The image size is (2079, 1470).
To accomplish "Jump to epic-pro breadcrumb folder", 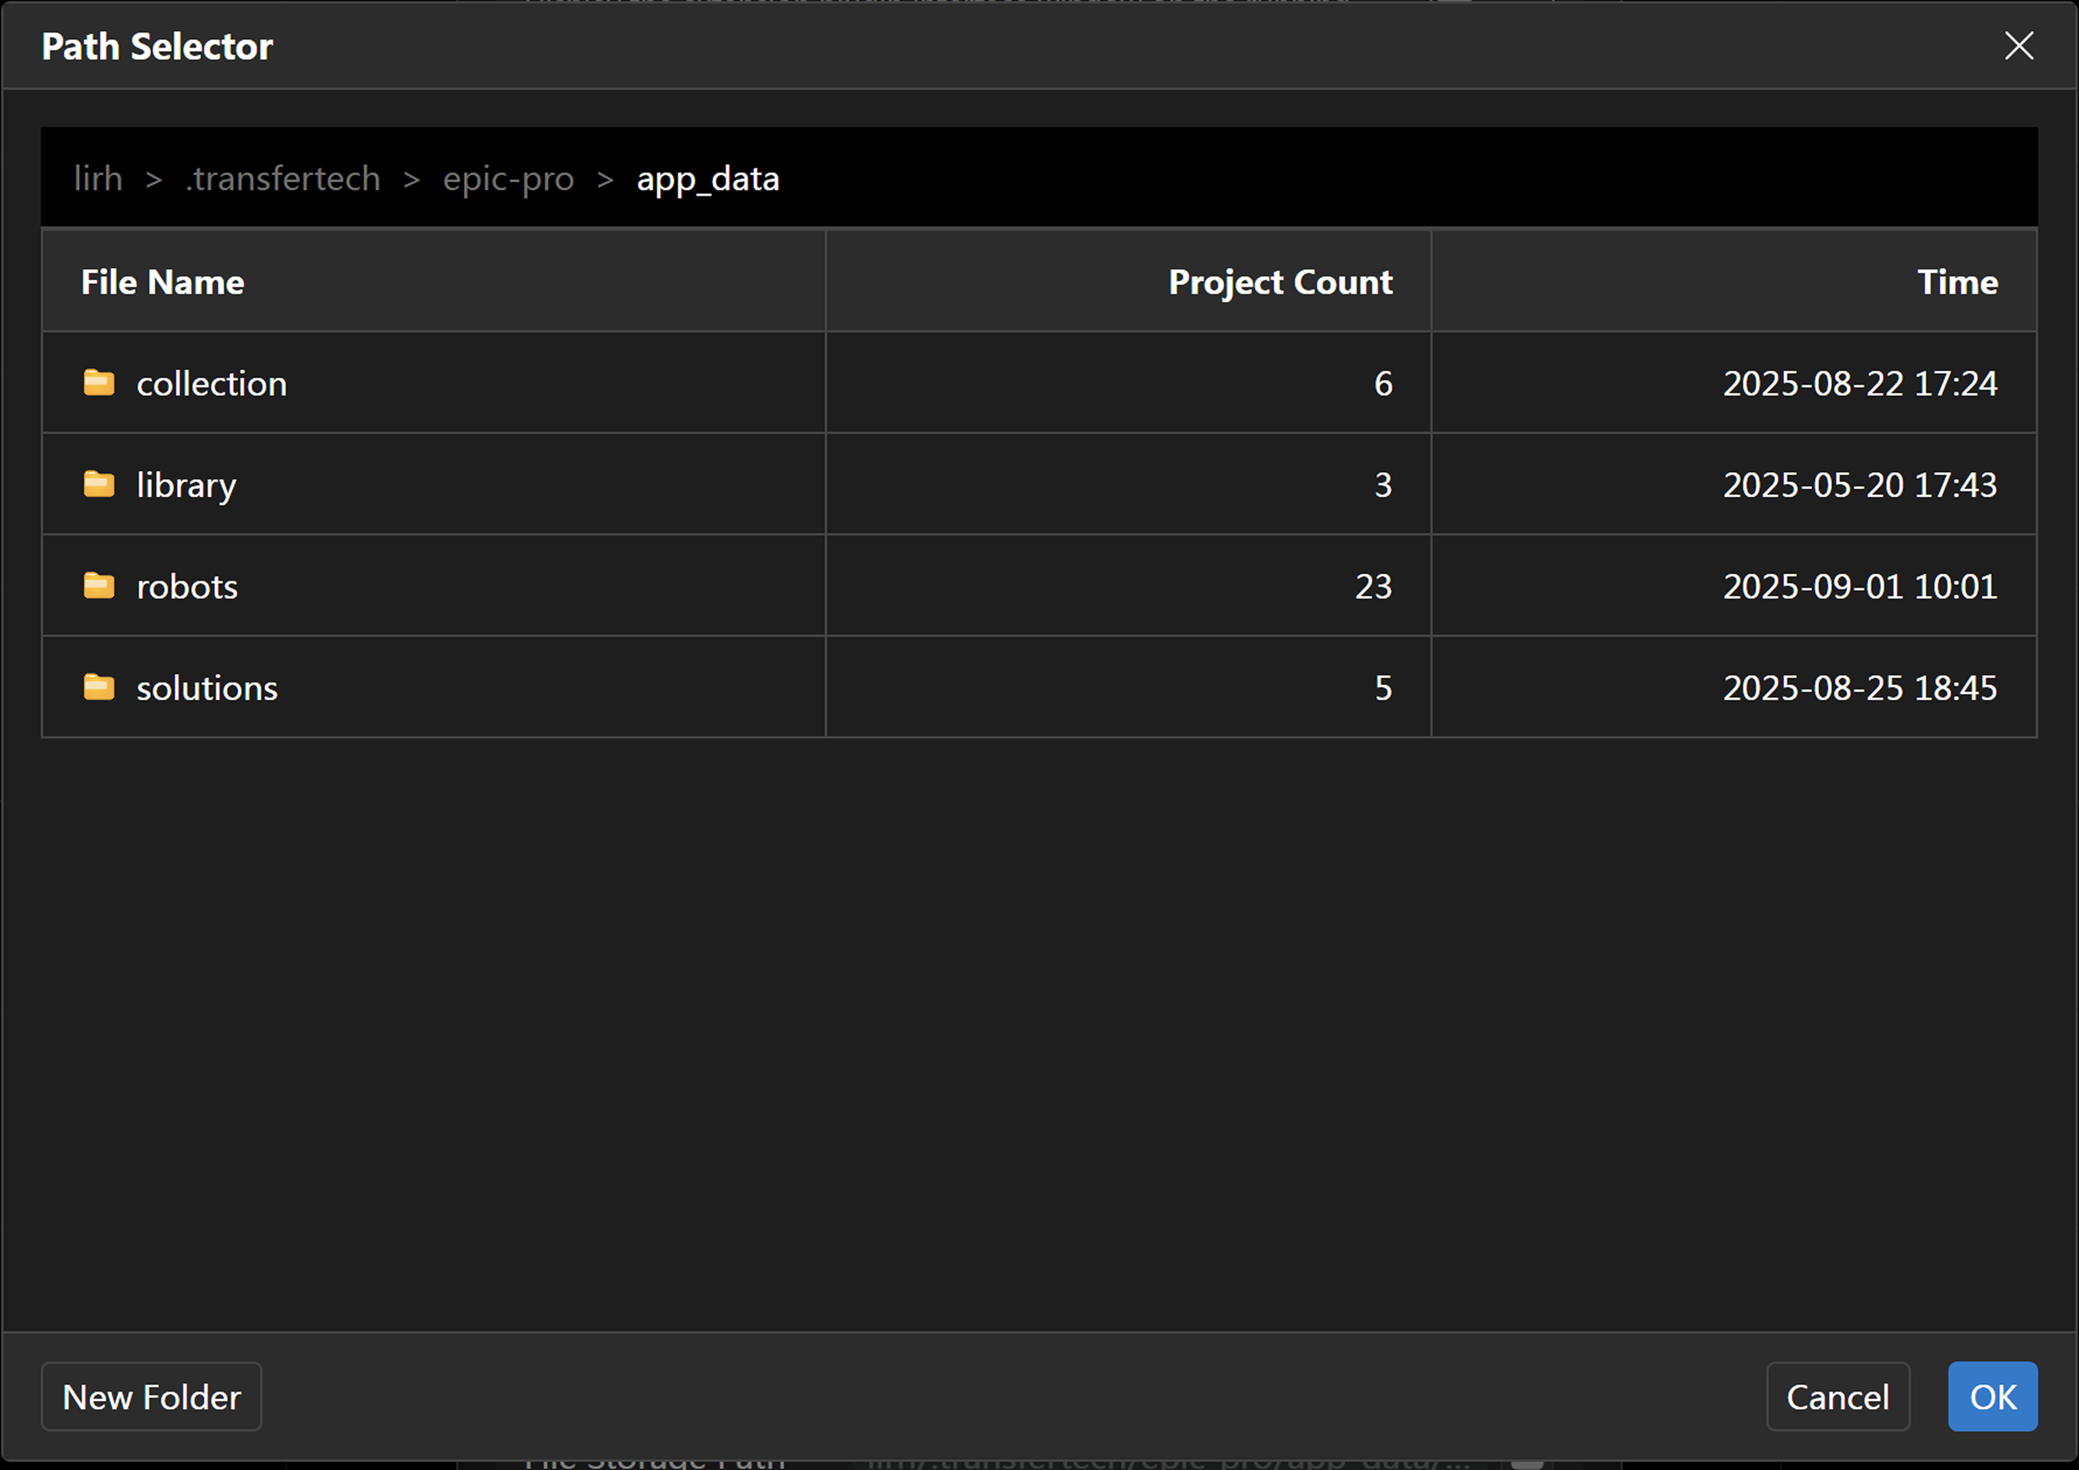I will tap(508, 179).
